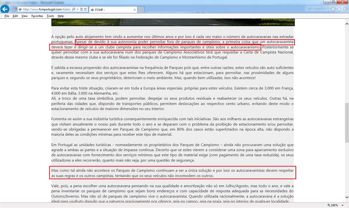Close the FCMP tab with its X
This screenshot has height=208, width=349.
(134, 10)
